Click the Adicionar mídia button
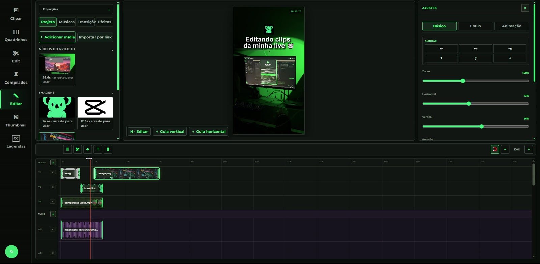 57,37
